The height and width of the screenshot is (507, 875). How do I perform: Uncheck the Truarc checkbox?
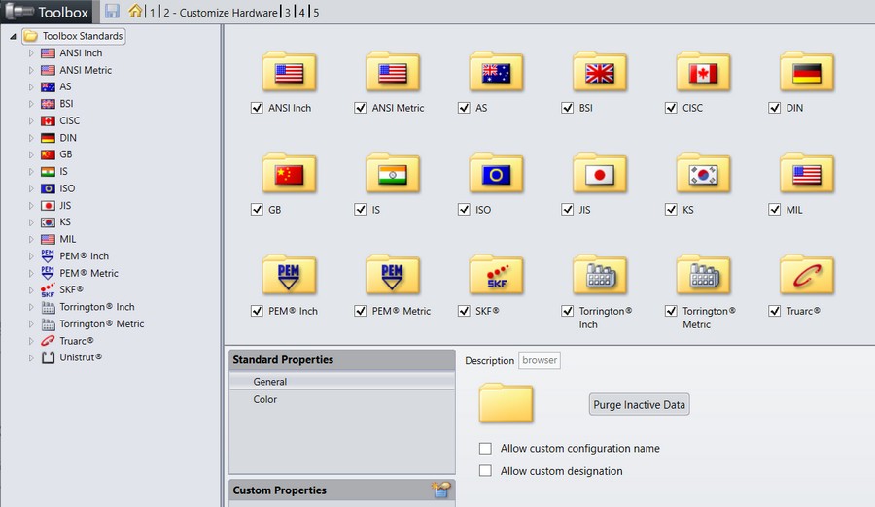775,311
